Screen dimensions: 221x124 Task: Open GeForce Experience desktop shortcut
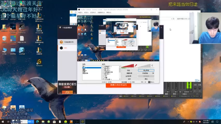(22, 29)
